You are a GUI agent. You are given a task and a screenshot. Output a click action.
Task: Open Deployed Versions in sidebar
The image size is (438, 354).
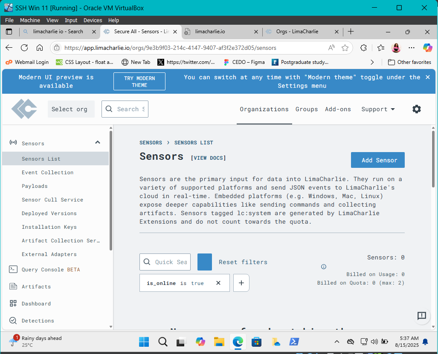49,213
